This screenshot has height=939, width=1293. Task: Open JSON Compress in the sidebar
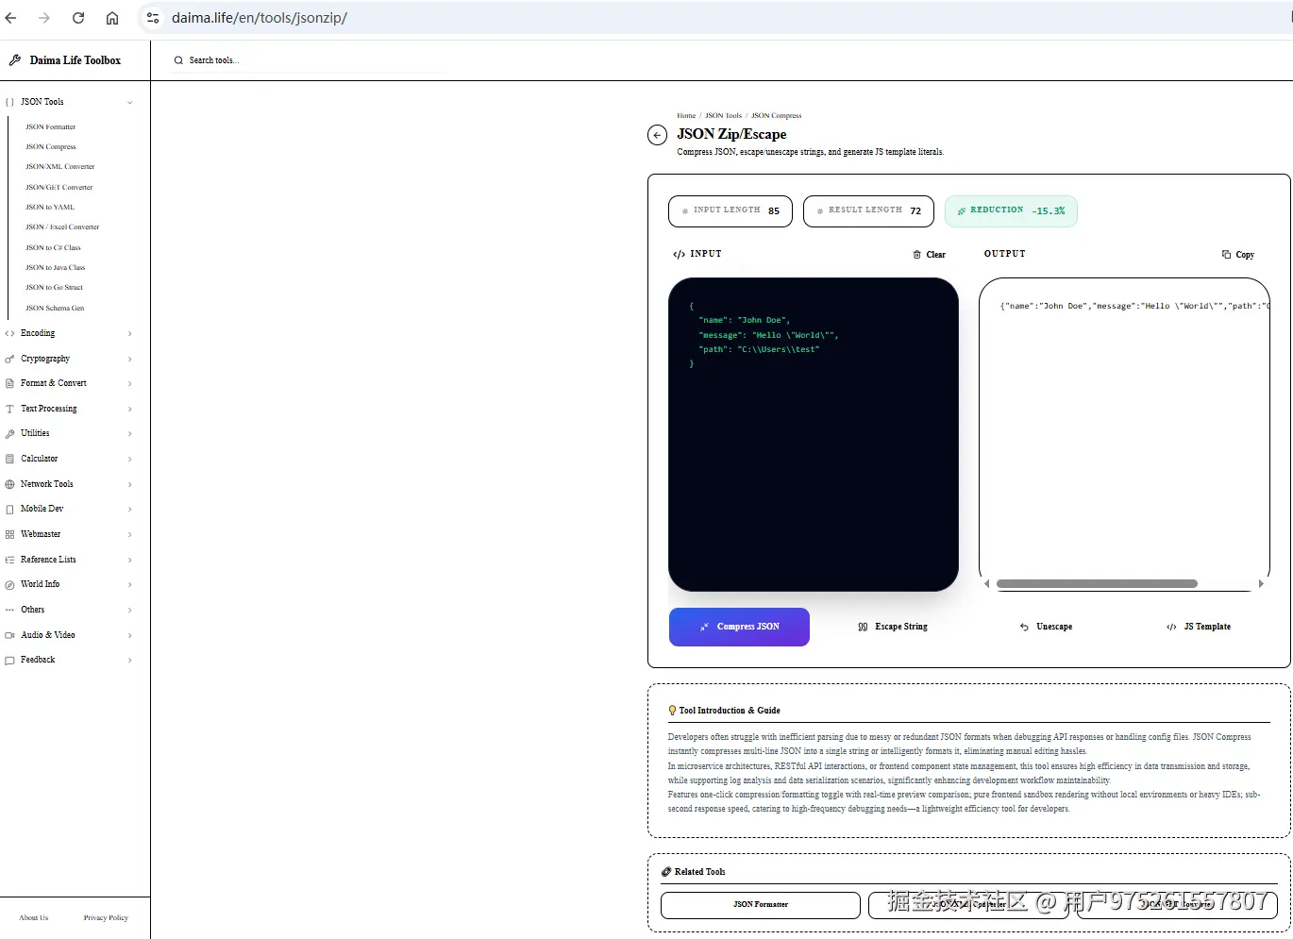point(51,146)
